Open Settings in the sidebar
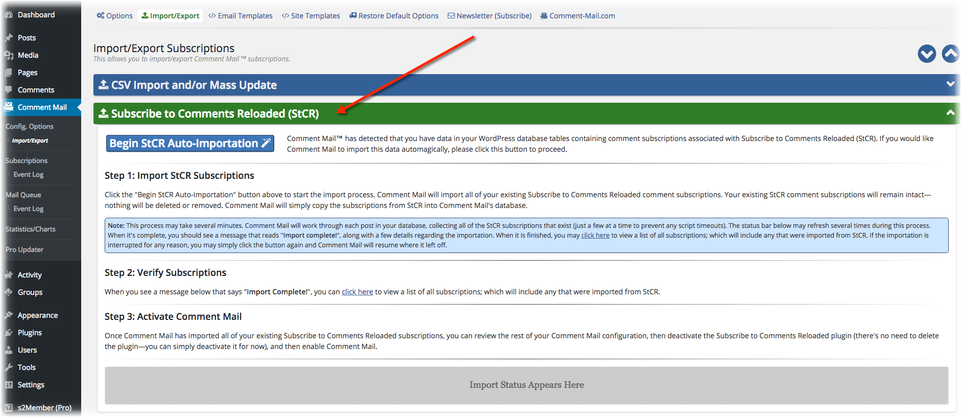The width and height of the screenshot is (962, 417). [31, 385]
